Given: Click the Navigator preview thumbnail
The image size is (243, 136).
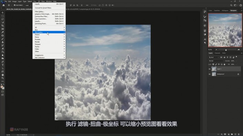Looking at the screenshot, I should tap(225, 30).
